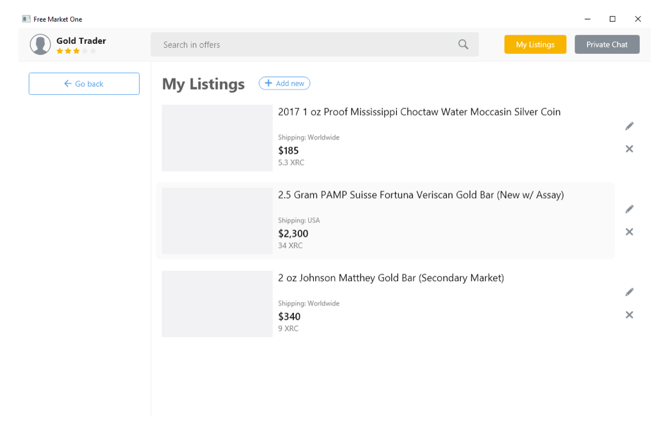Focus the Search in offers field
The height and width of the screenshot is (427, 669).
314,45
